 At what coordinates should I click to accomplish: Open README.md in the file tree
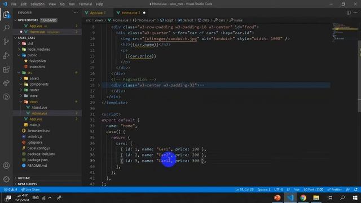pos(37,165)
